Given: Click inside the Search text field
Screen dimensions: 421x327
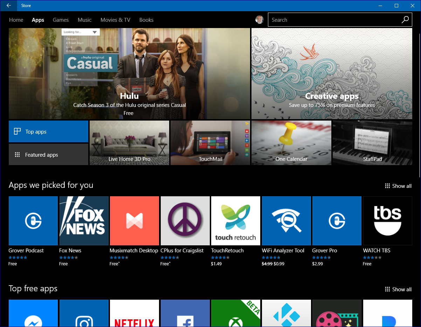Looking at the screenshot, I should click(x=333, y=20).
